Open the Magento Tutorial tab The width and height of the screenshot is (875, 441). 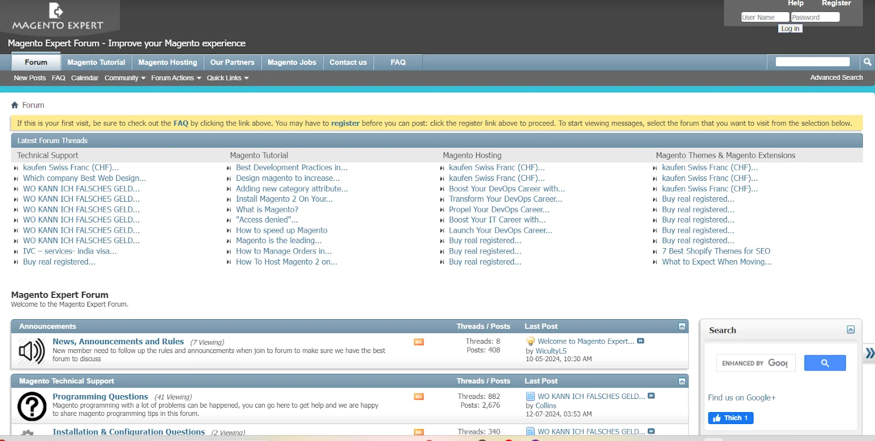[x=96, y=62]
